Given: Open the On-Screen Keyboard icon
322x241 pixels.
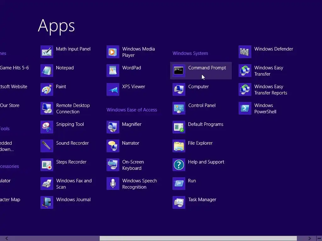Looking at the screenshot, I should (x=113, y=165).
